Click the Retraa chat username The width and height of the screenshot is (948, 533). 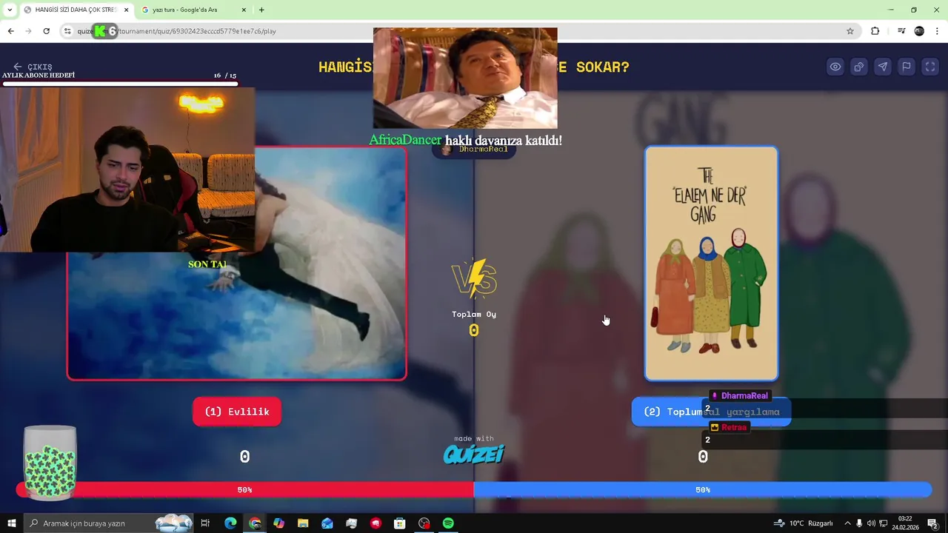point(734,427)
